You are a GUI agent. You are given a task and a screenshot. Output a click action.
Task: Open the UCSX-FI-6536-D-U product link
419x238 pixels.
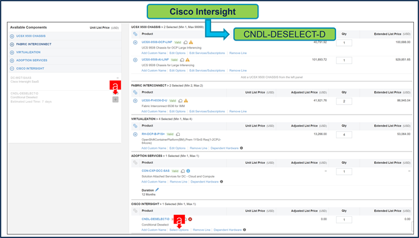154,100
